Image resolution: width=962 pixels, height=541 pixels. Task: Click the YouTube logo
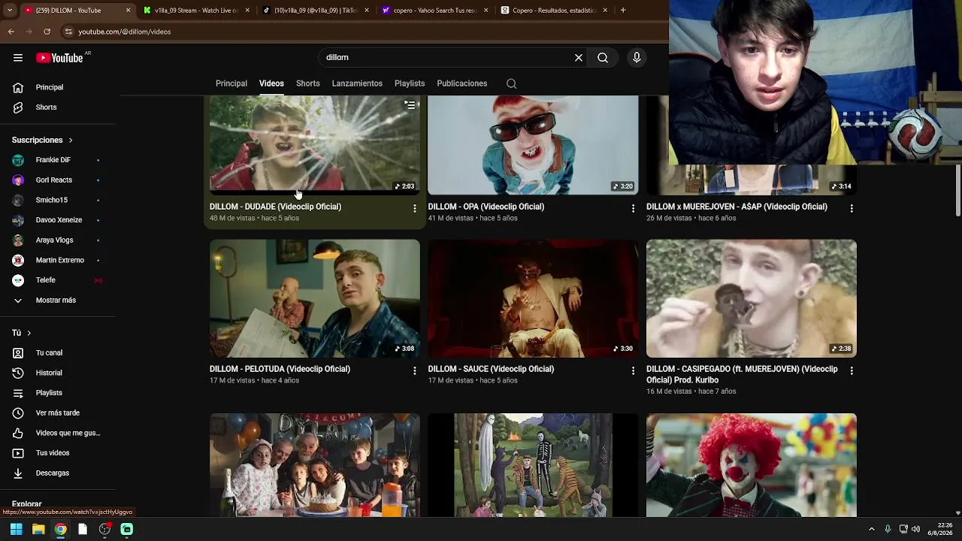tap(59, 58)
